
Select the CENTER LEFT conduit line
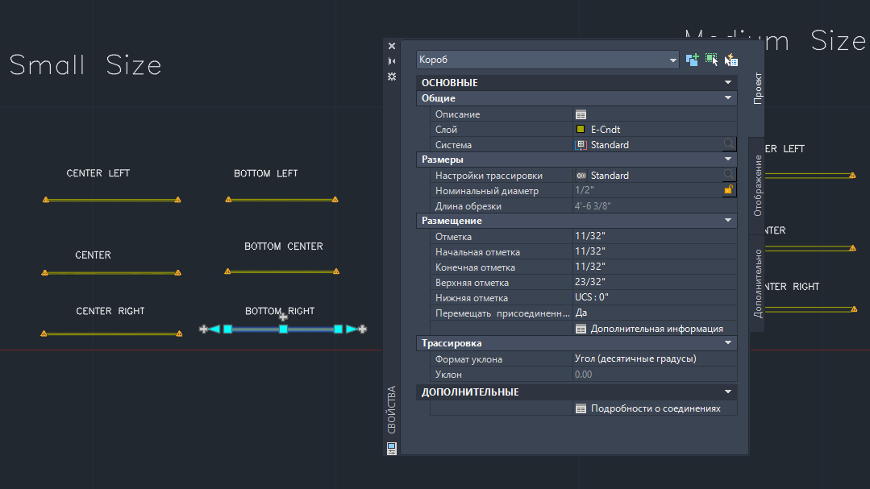click(x=111, y=200)
